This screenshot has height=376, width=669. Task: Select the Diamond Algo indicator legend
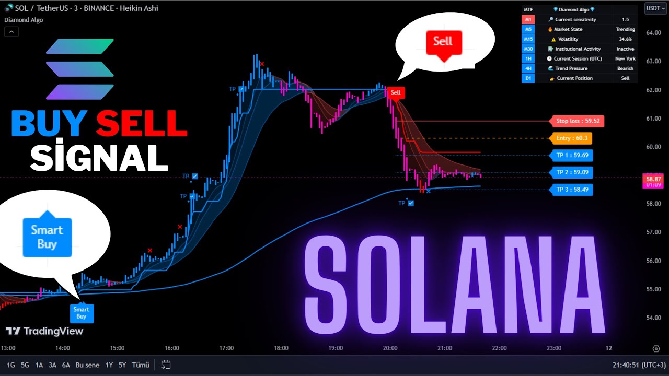[24, 20]
